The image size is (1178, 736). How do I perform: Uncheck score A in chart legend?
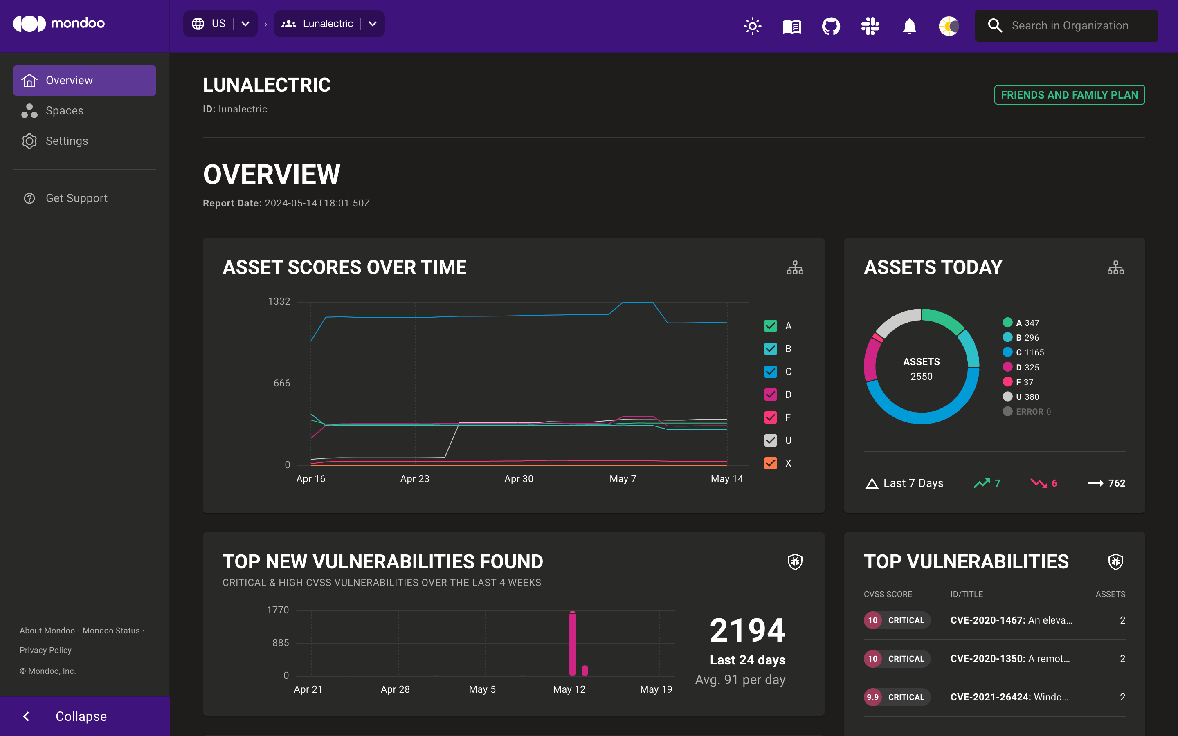[771, 325]
